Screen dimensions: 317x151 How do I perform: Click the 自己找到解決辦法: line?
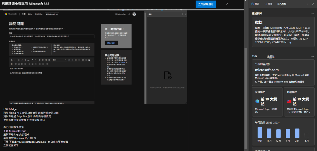pyautogui.click(x=14, y=127)
